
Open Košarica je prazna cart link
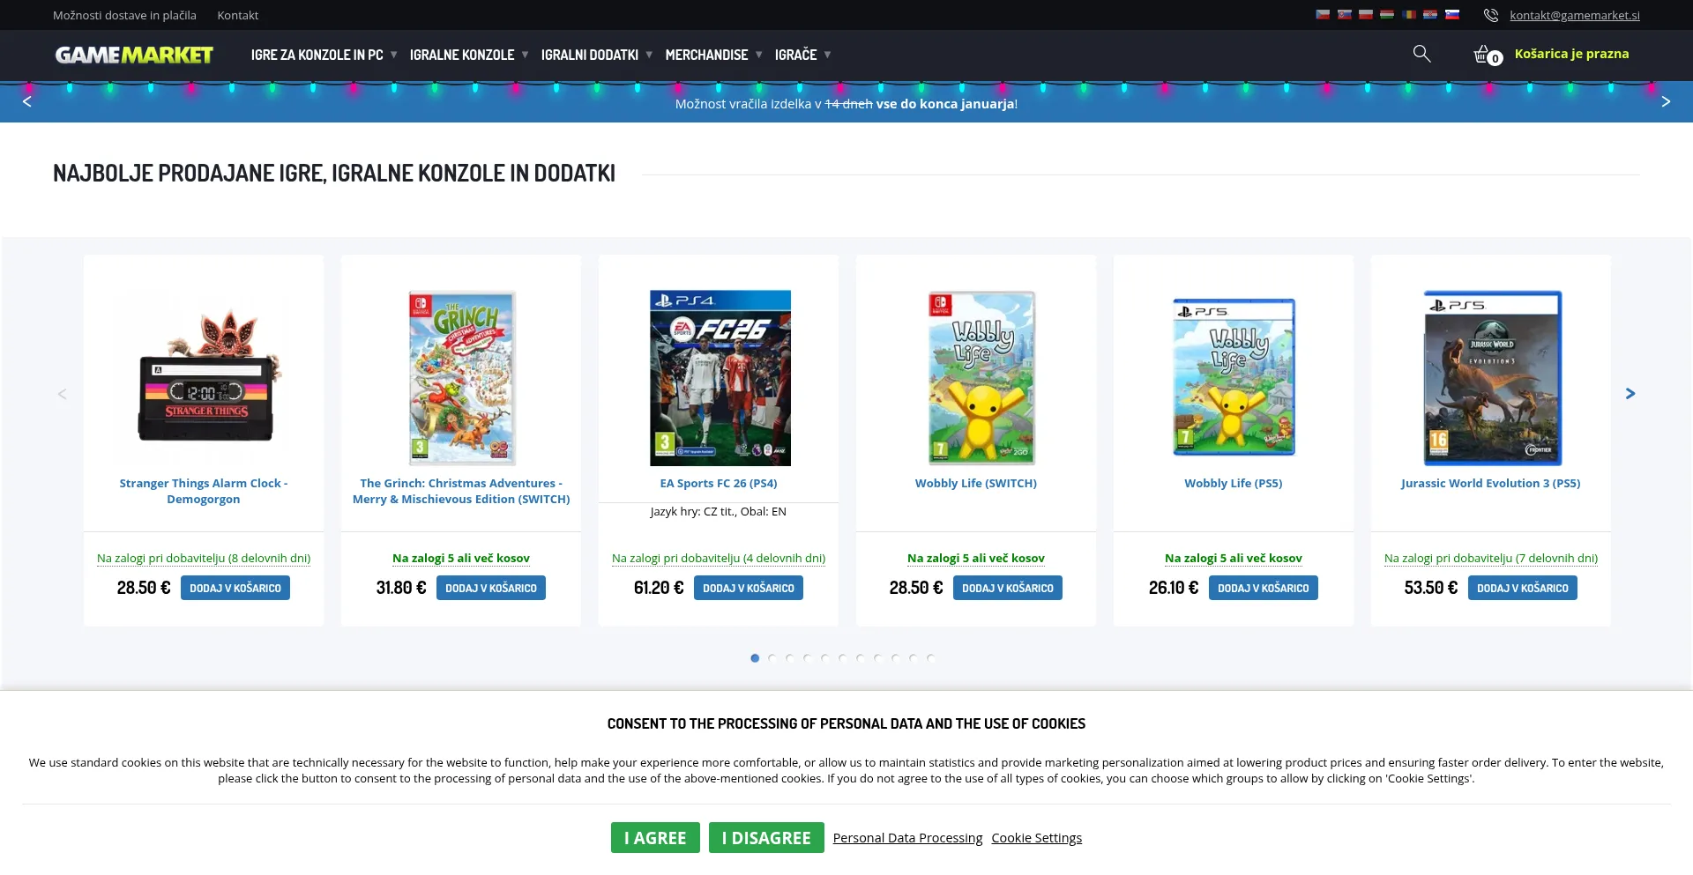pyautogui.click(x=1571, y=54)
